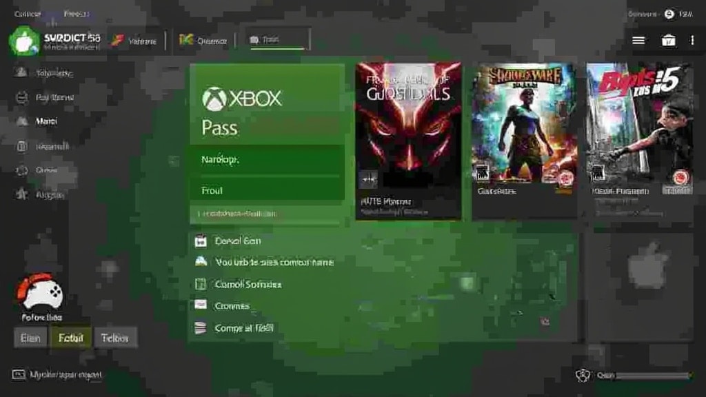Click the first label at very top-left

tap(28, 14)
